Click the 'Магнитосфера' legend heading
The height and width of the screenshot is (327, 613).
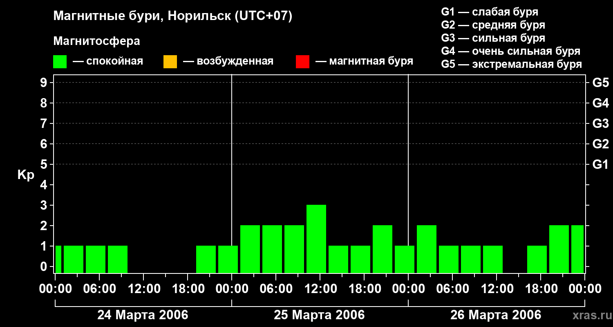point(96,41)
